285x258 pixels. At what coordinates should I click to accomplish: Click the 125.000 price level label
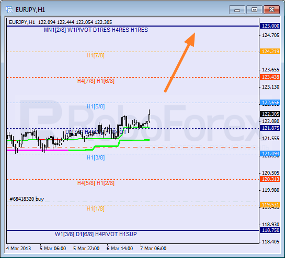click(270, 26)
